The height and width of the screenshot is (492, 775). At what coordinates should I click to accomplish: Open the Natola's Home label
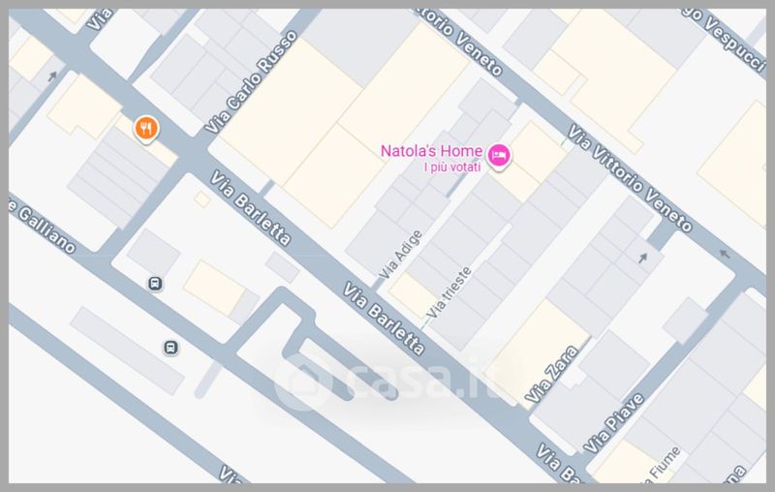(x=431, y=151)
